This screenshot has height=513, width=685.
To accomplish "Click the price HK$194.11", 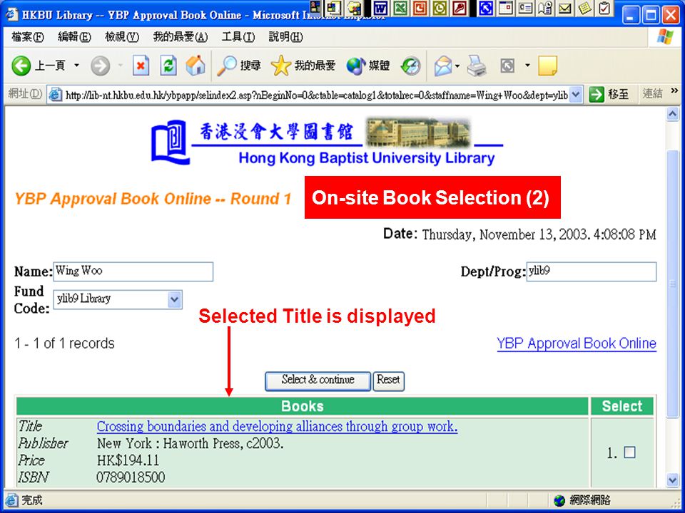I will [128, 460].
